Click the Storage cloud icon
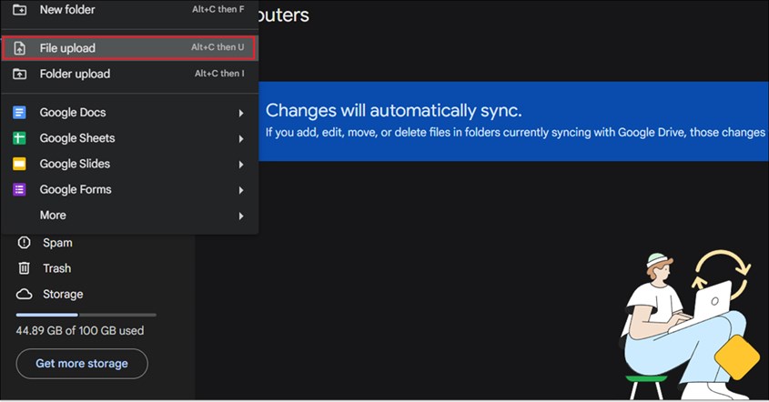Image resolution: width=769 pixels, height=402 pixels. click(24, 294)
